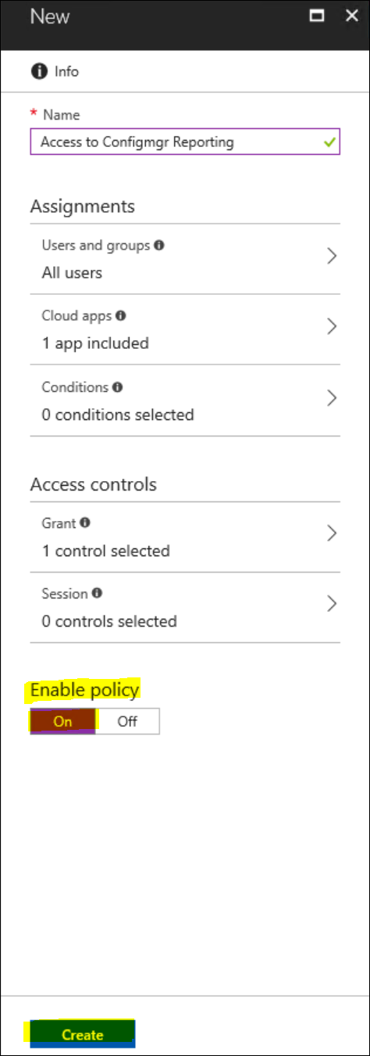The height and width of the screenshot is (1056, 370).
Task: Maximize the New blade
Action: click(x=317, y=16)
